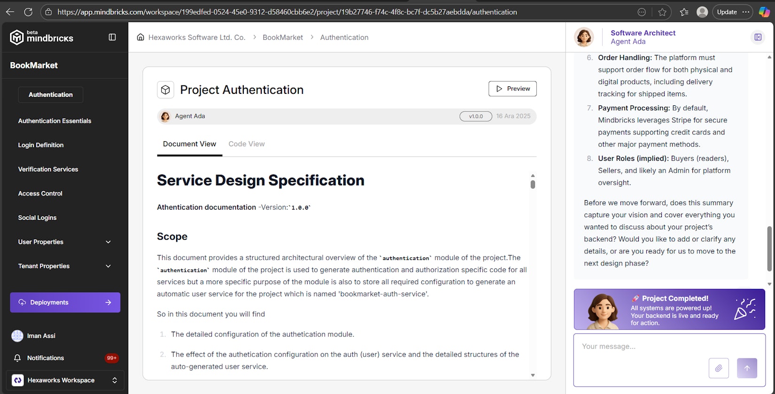Click the mindbricks logo
The height and width of the screenshot is (394, 775).
[42, 37]
